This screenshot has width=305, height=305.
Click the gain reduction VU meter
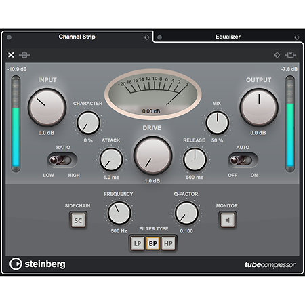pos(152,94)
